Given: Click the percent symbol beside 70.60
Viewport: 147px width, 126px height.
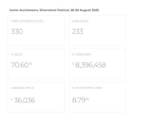Looking at the screenshot, I should (x=31, y=64).
